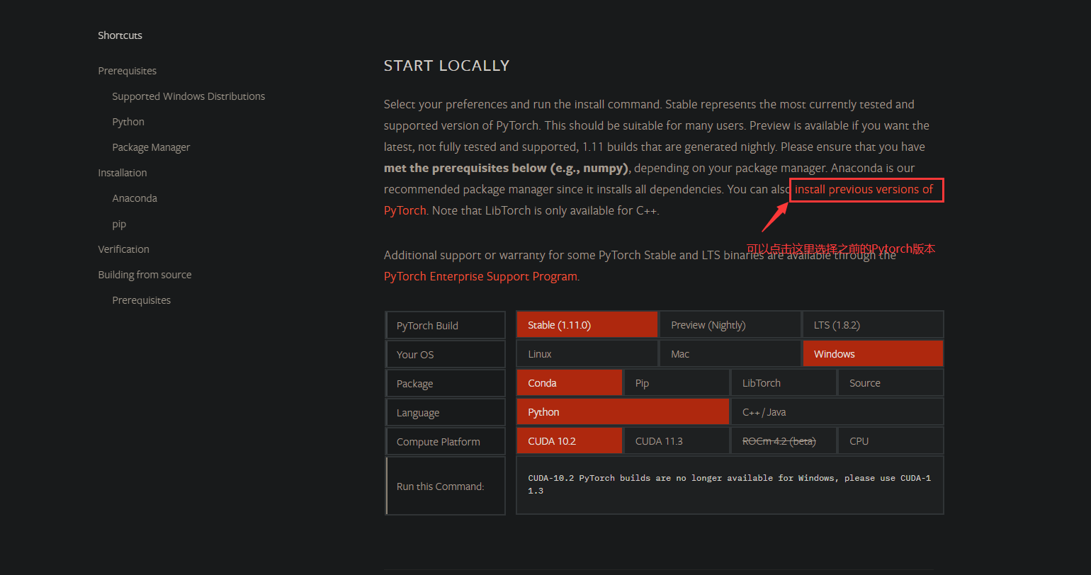Click the PyTorch Build row label
The height and width of the screenshot is (575, 1091).
pyautogui.click(x=446, y=325)
